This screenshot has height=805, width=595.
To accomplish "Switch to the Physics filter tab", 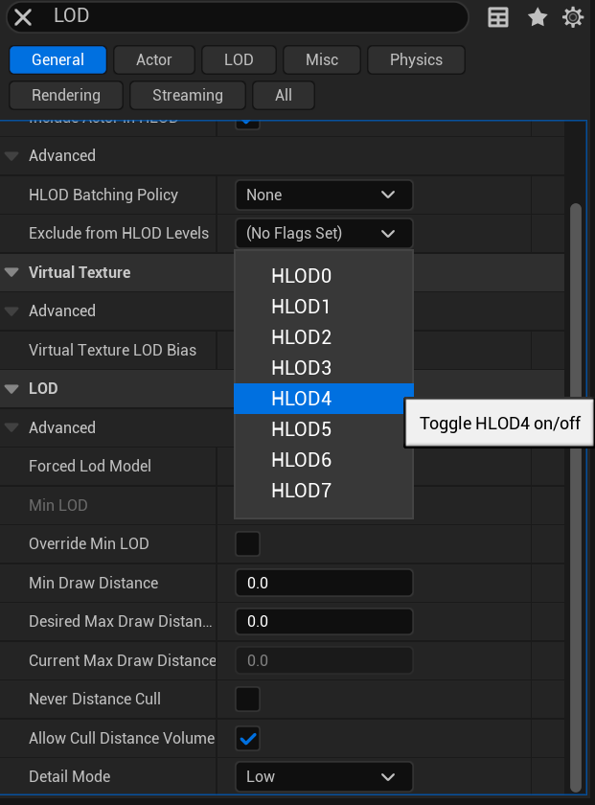I will pyautogui.click(x=416, y=59).
